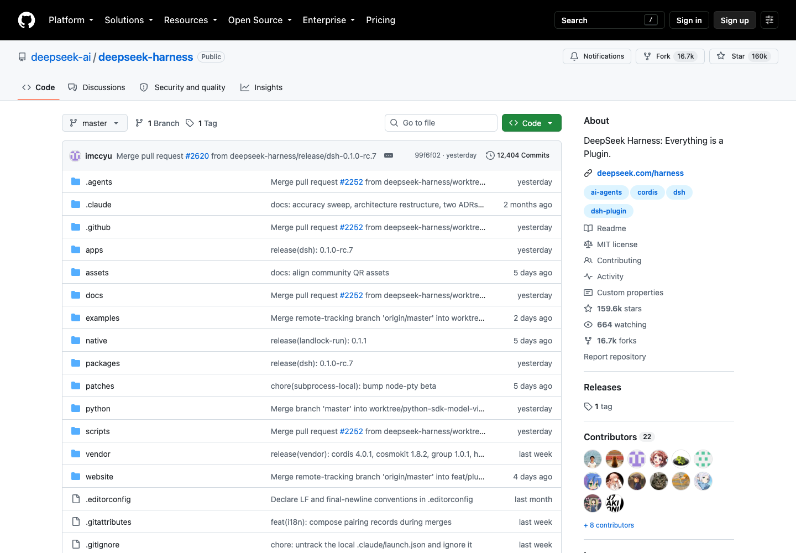Click the Readme book icon
Screen dimensions: 796x553
tap(588, 228)
